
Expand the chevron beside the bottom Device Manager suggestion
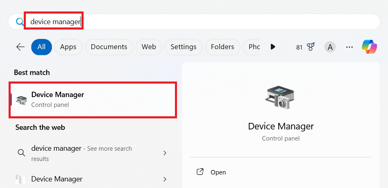(165, 179)
